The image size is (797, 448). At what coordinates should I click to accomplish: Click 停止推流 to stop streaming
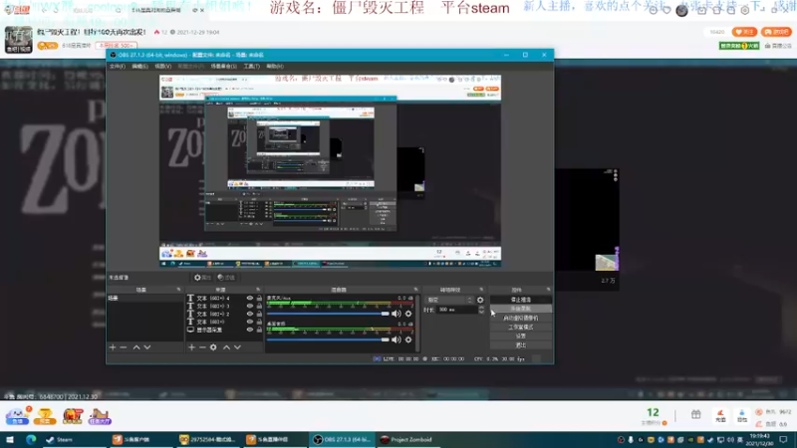click(520, 300)
